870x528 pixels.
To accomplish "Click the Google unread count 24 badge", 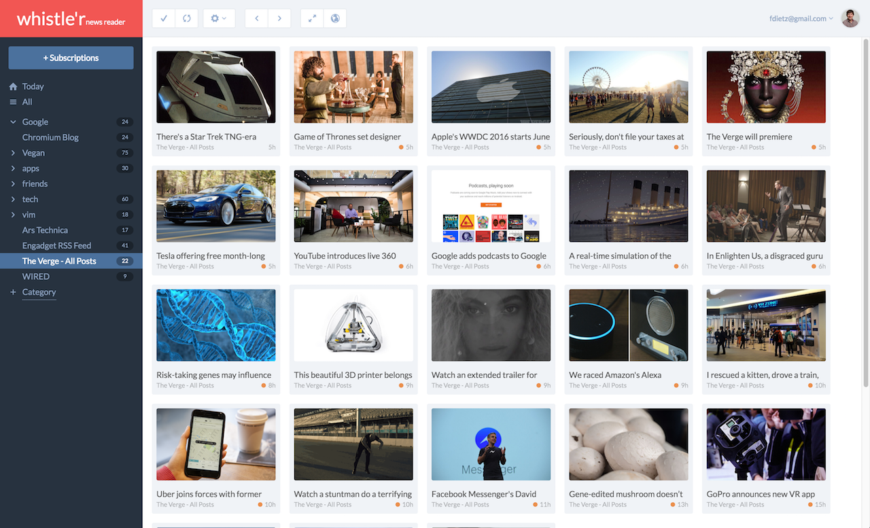I will (124, 122).
